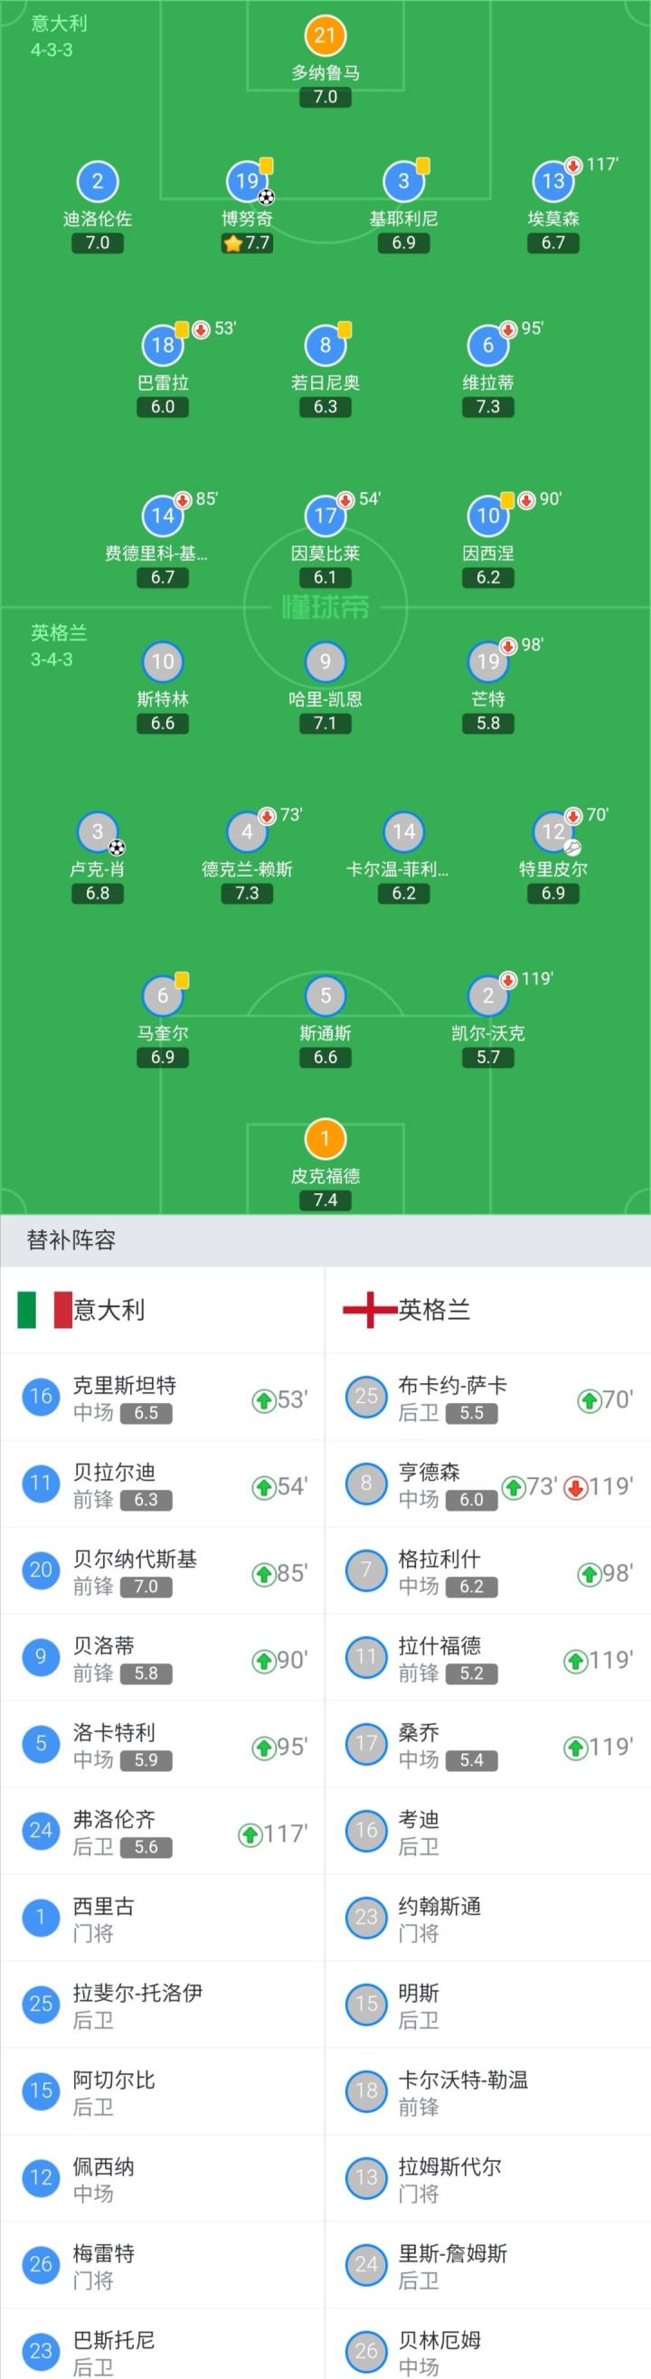Select substitute 格拉利什 in England list
The image size is (651, 2379).
point(439,1559)
